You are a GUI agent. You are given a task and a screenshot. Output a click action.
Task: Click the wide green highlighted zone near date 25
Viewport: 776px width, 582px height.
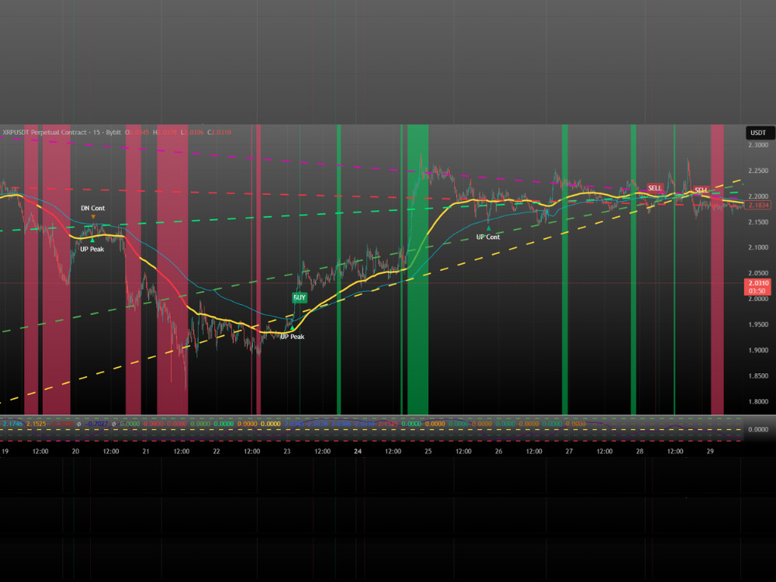click(417, 270)
